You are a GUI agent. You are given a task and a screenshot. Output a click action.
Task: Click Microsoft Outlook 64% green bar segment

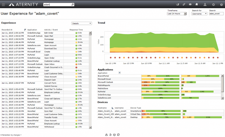pos(167,82)
